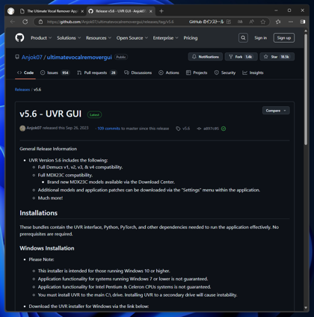
Task: Open the Insights tab
Action: tap(253, 73)
